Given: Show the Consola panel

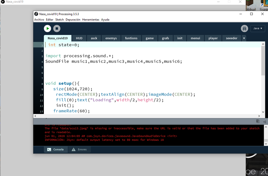Looking at the screenshot, I should 56,150.
